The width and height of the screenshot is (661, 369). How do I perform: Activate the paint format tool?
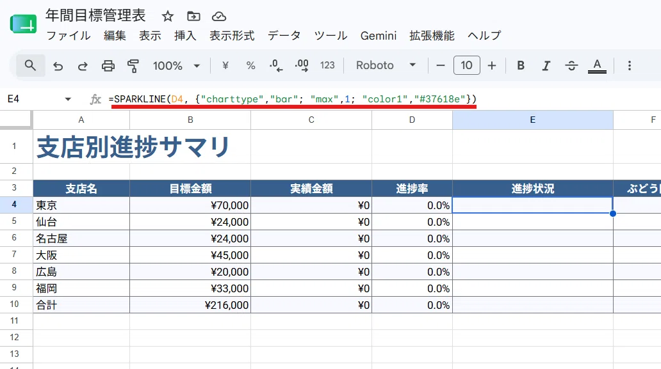pos(133,66)
